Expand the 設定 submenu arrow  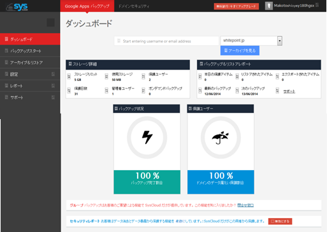pos(53,74)
